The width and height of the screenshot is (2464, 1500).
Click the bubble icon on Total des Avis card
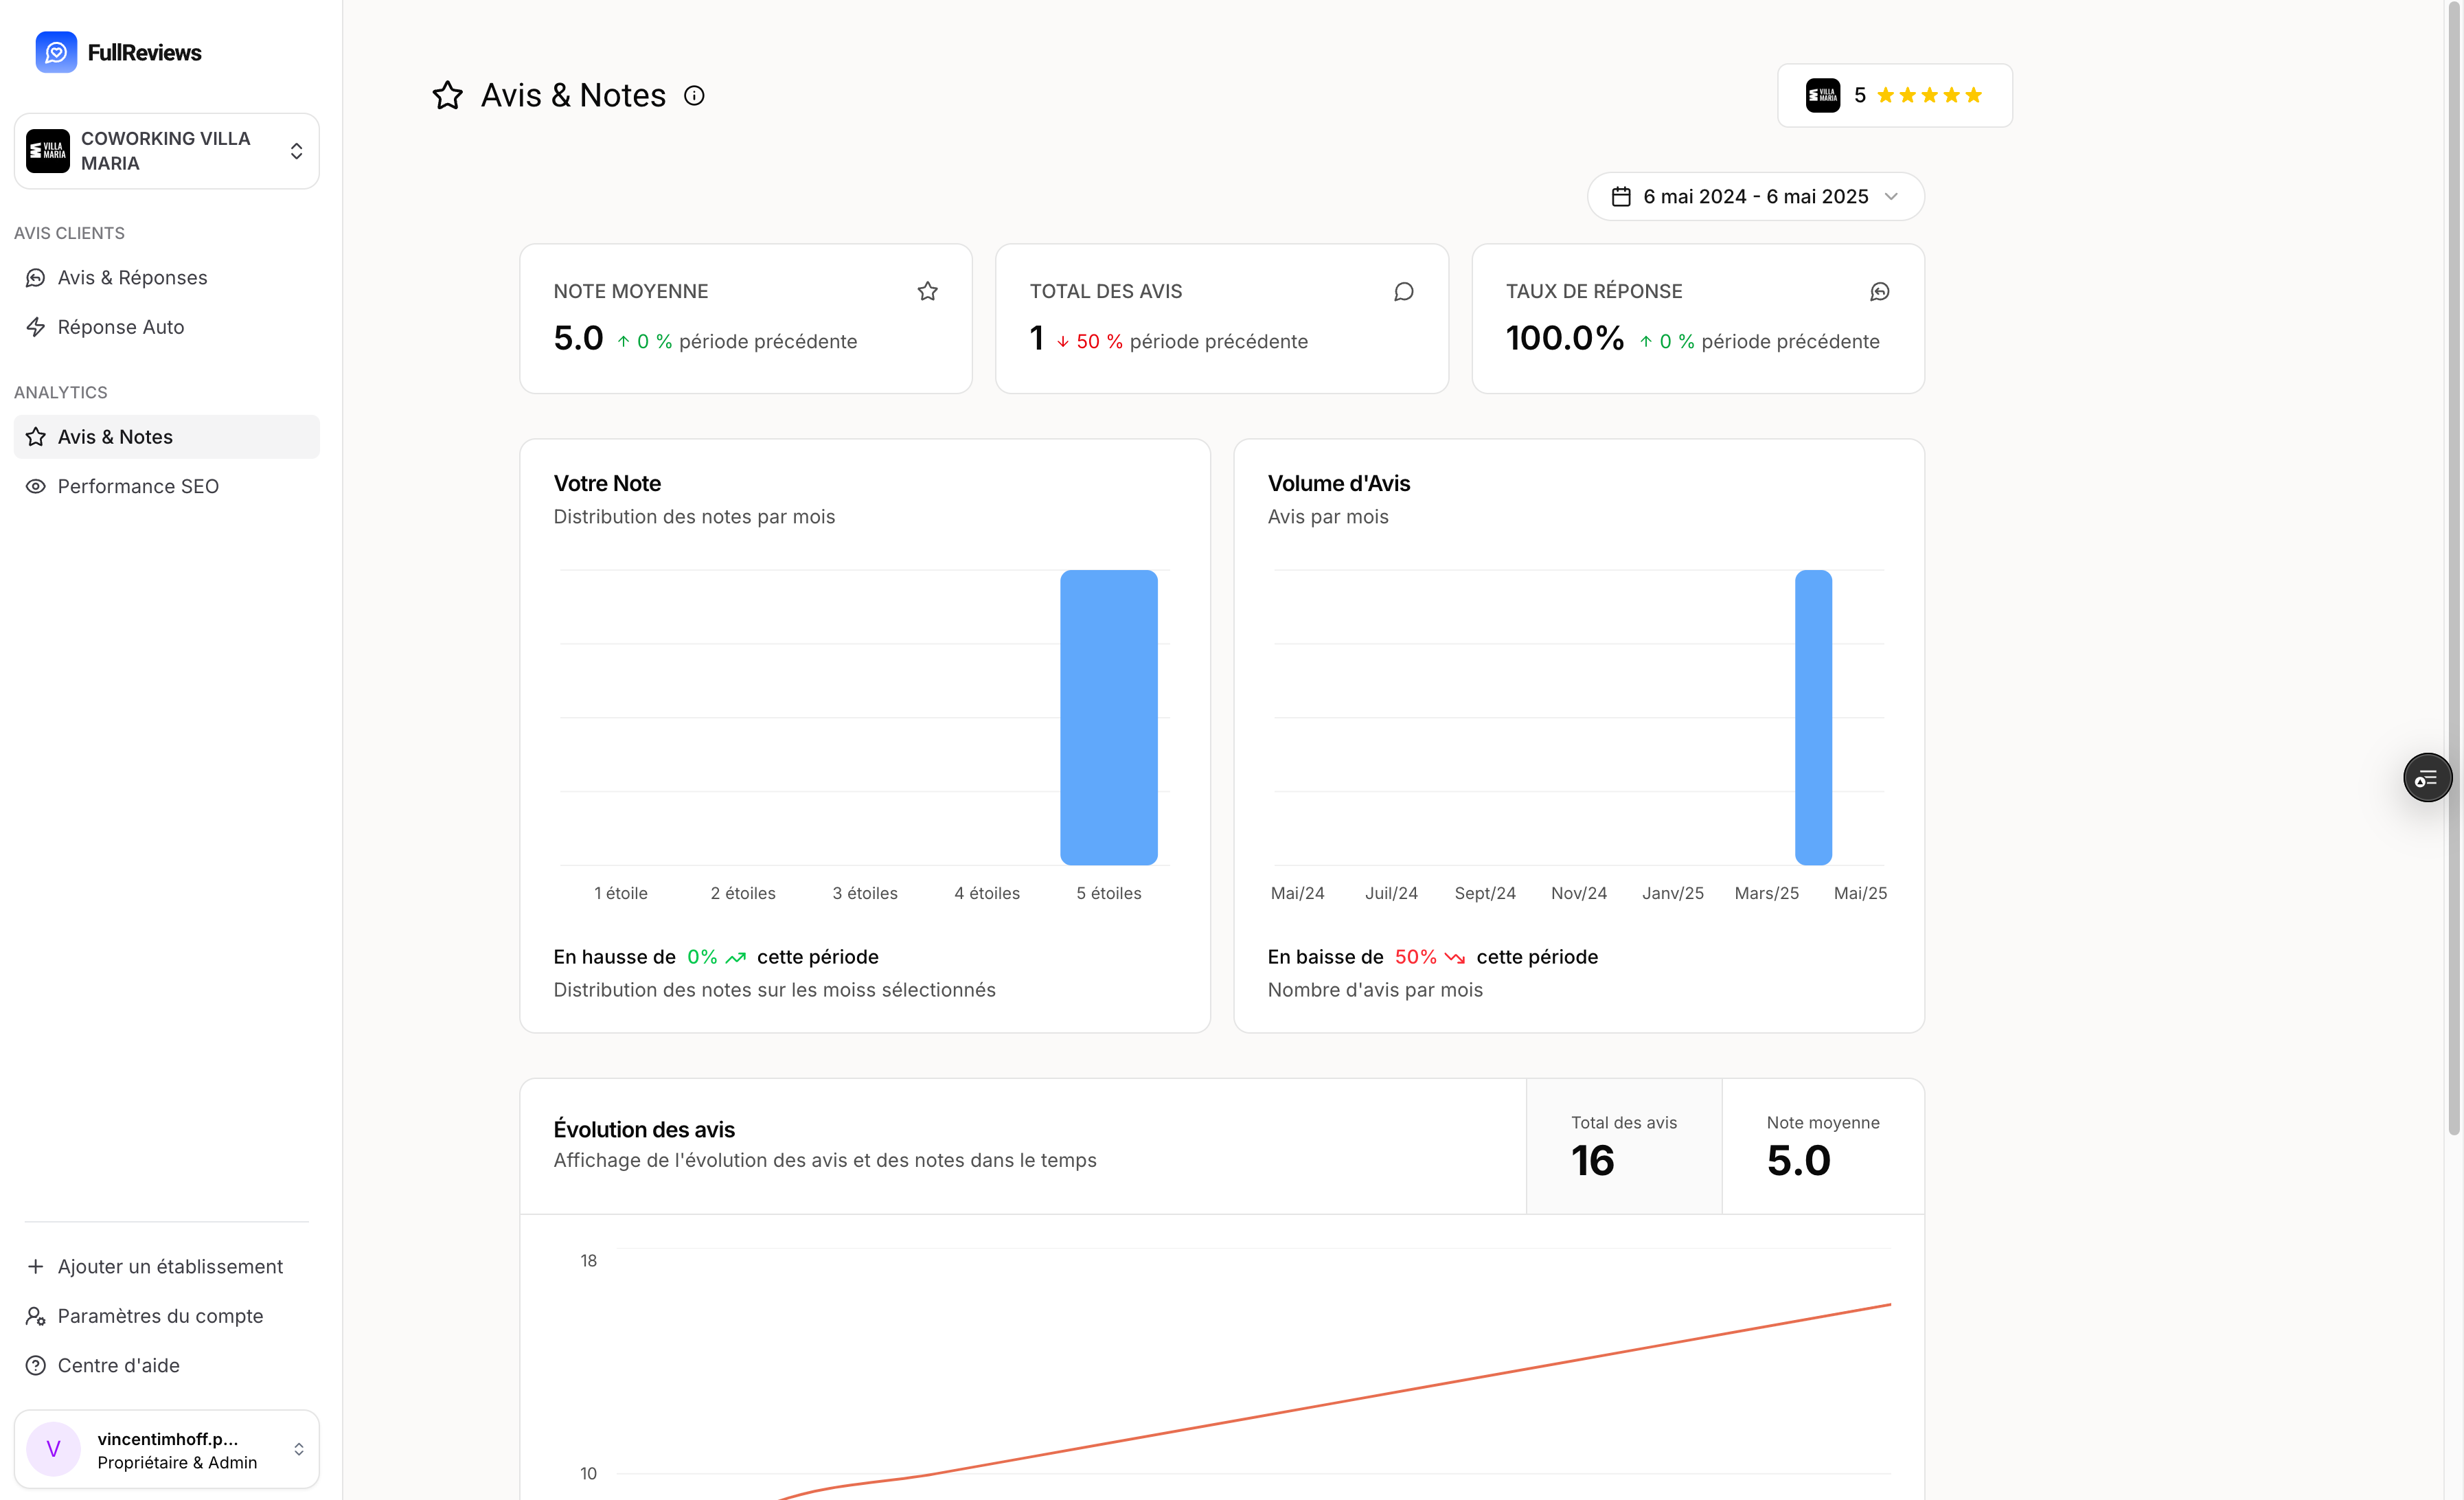tap(1404, 291)
